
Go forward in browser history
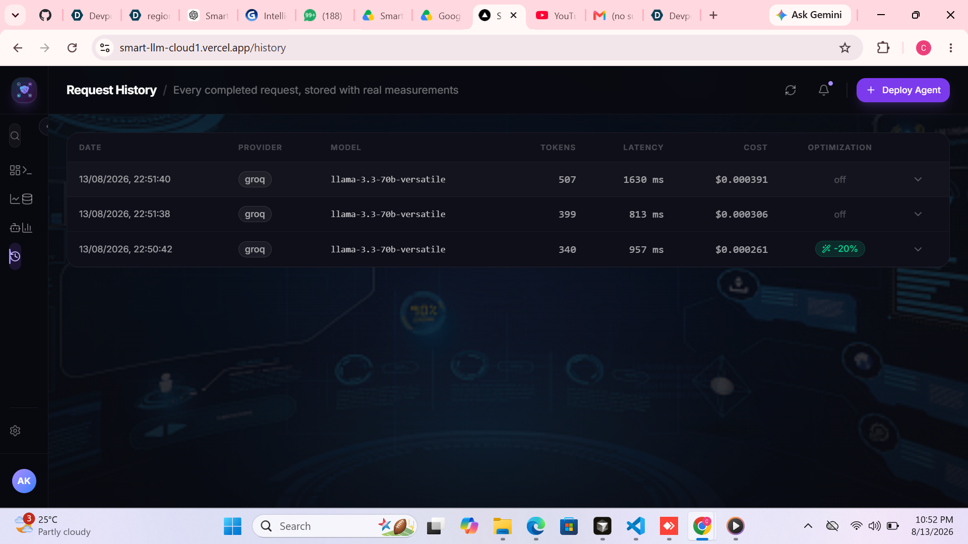45,48
